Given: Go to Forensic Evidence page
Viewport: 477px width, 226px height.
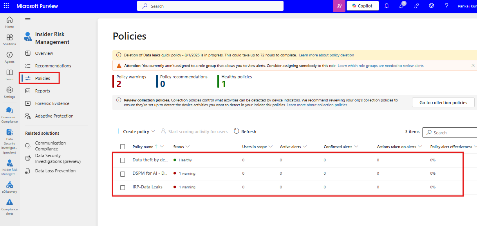Looking at the screenshot, I should (52, 103).
